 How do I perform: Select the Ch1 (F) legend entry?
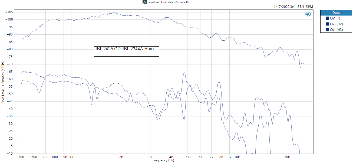pos(336,18)
